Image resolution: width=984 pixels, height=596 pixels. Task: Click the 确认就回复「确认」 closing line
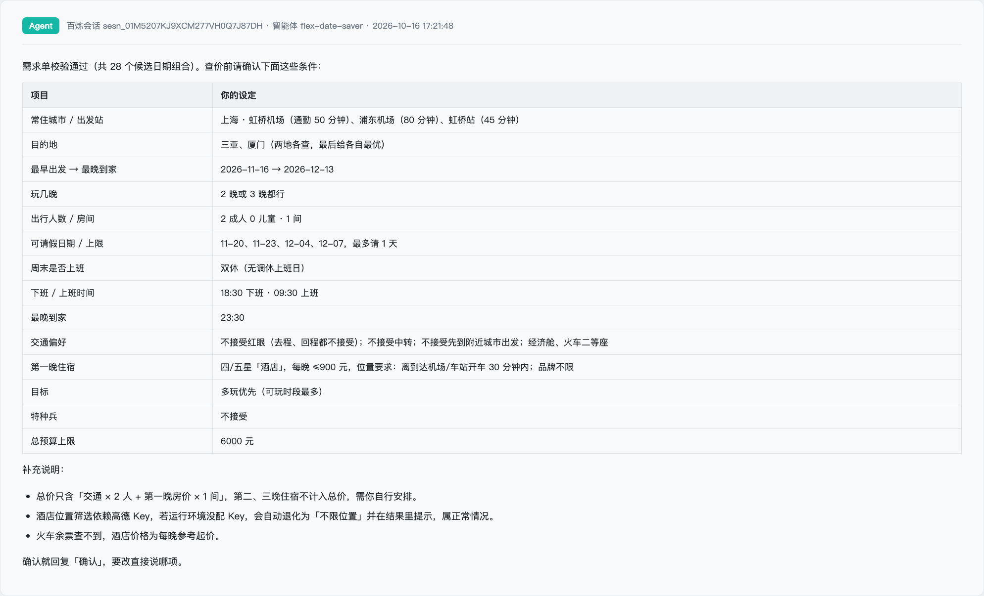pyautogui.click(x=104, y=562)
